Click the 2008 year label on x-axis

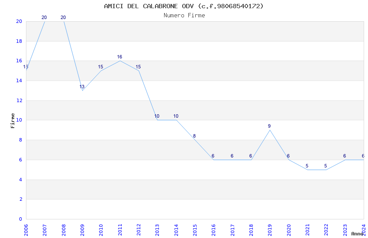[x=64, y=230]
